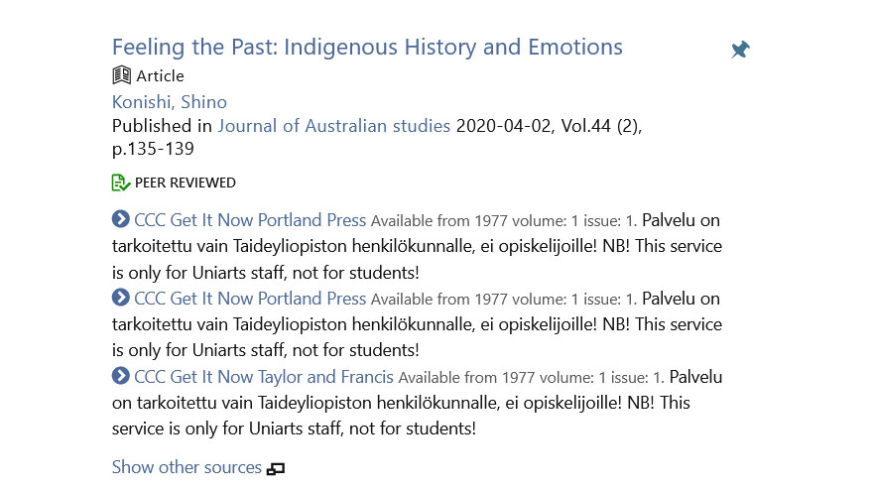Click the "Article" resource type label
This screenshot has height=491, width=873.
[161, 75]
